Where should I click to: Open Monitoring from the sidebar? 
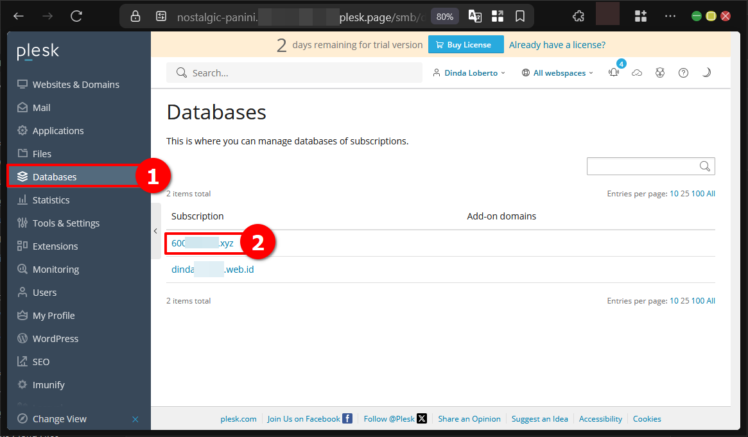pos(57,269)
